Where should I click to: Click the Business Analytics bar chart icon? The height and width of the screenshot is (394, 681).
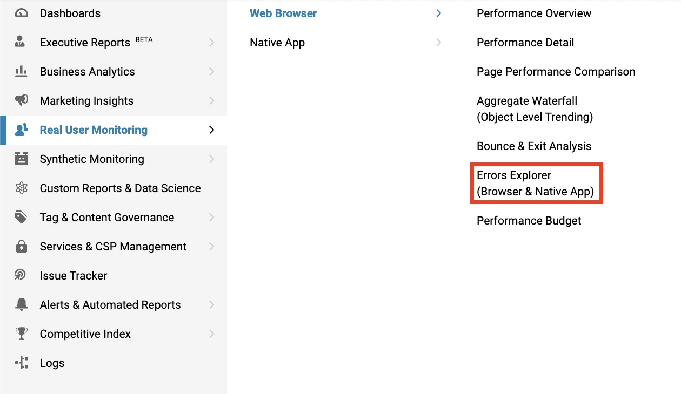coord(22,72)
